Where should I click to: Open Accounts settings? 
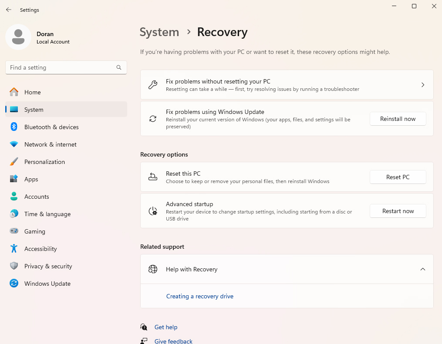[66, 197]
